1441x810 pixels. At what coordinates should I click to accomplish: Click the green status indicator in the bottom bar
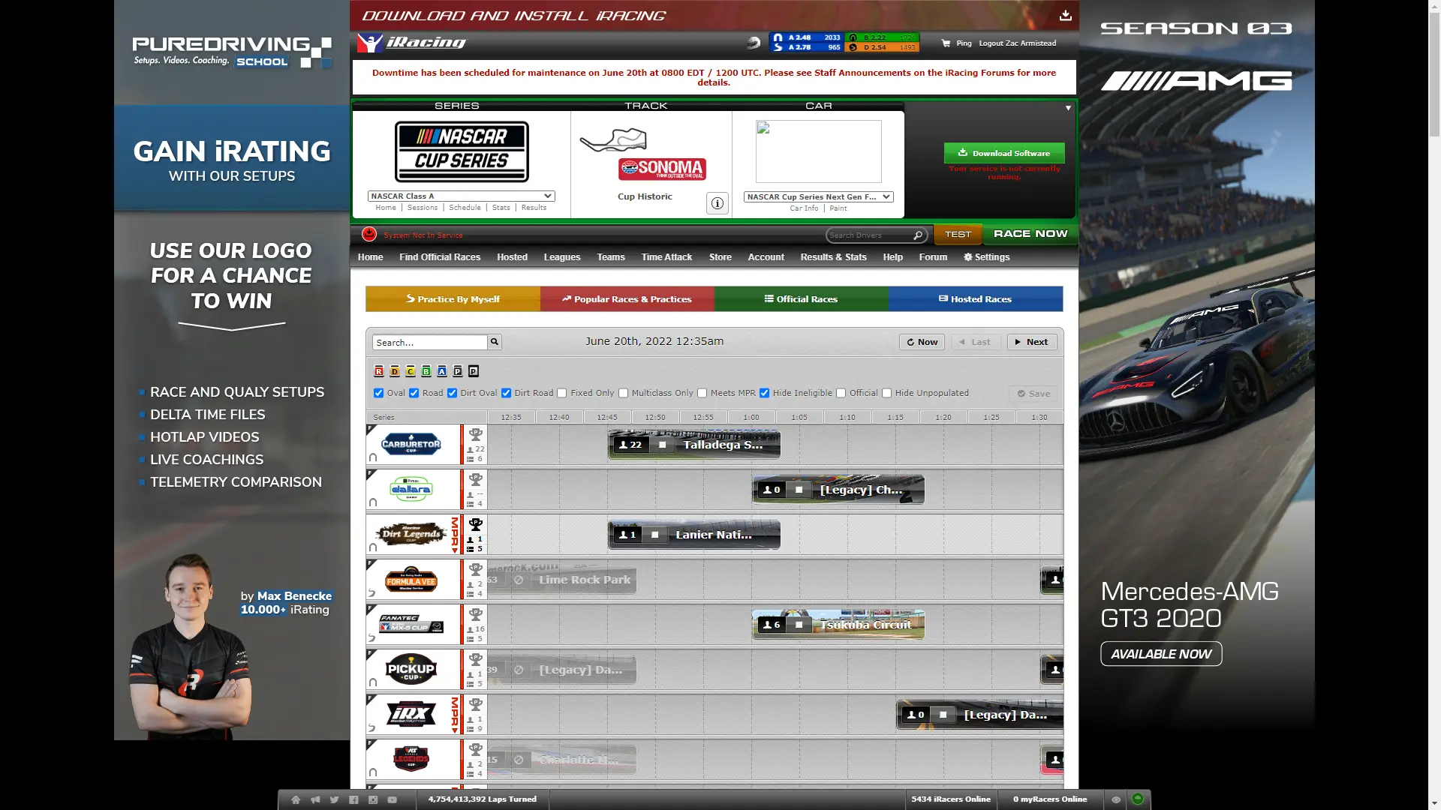[1138, 799]
